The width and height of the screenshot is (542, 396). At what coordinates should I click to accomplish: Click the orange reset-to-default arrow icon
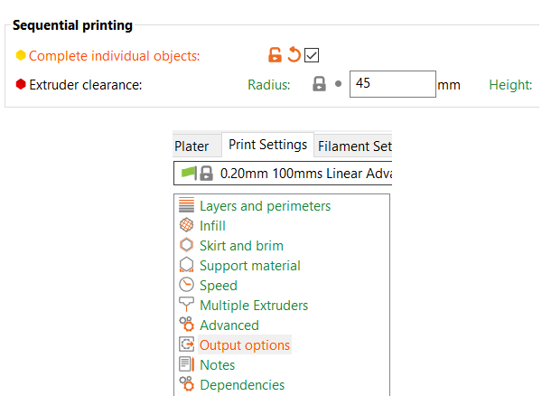coord(294,54)
